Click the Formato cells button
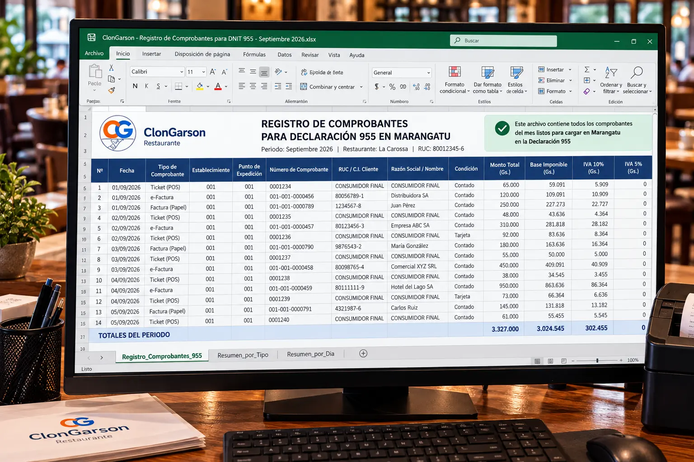The image size is (694, 462). [555, 91]
